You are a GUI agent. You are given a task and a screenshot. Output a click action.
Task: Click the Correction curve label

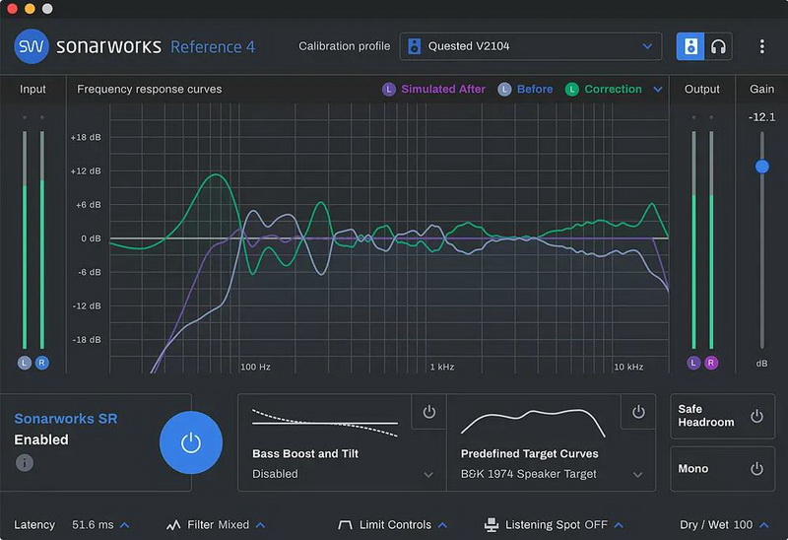[x=613, y=90]
